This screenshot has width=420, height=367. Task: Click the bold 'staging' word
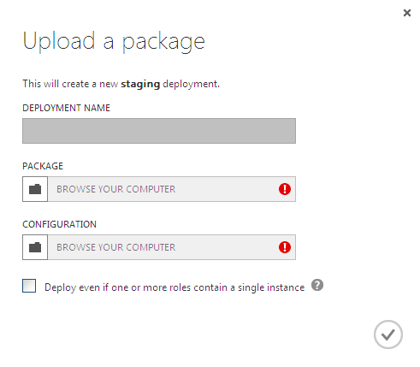click(x=140, y=85)
